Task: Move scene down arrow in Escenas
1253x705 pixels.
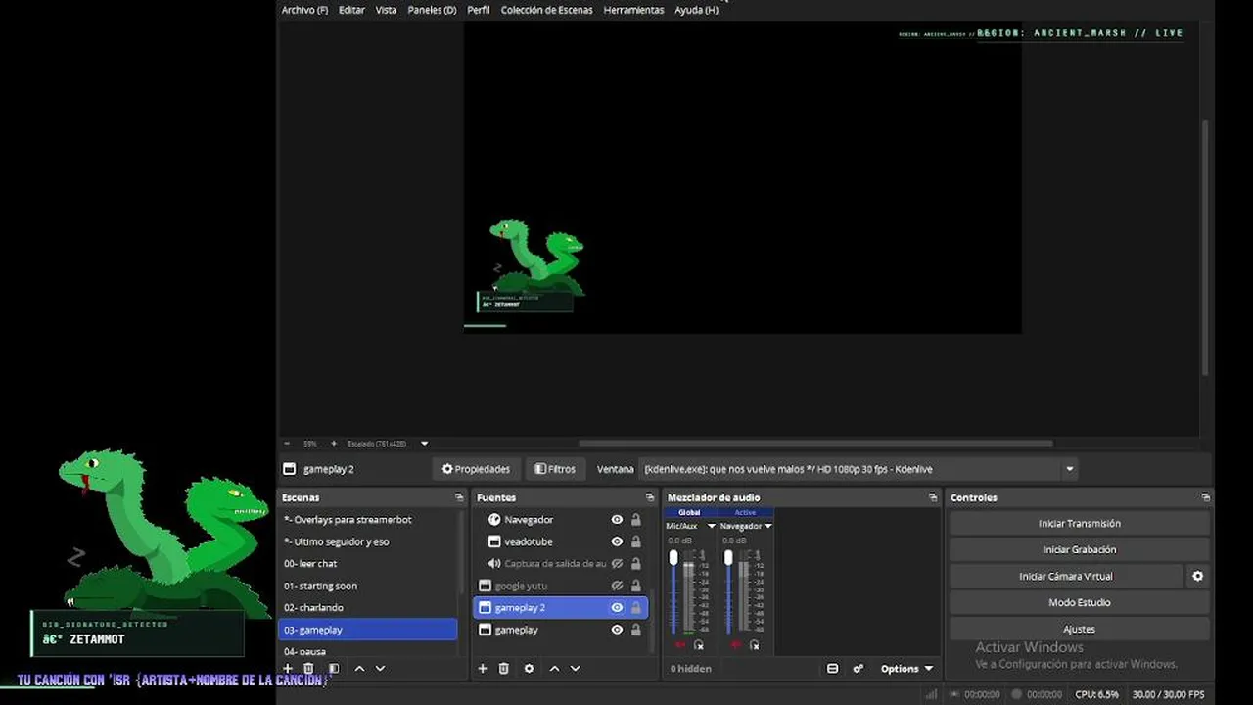Action: (x=380, y=668)
